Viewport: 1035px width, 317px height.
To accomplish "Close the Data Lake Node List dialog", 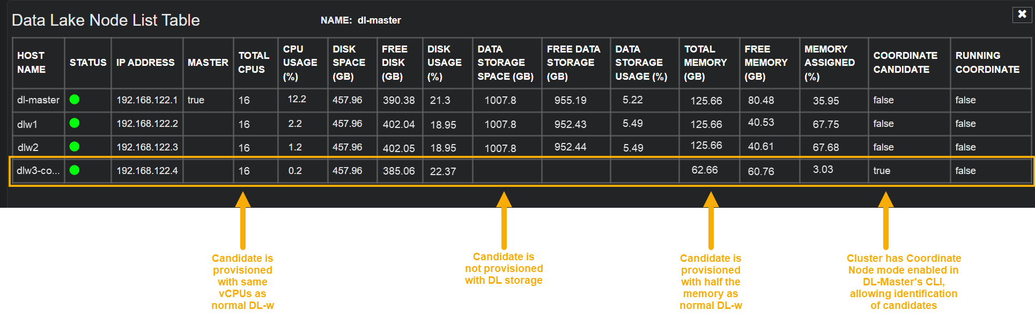I will click(x=1022, y=14).
